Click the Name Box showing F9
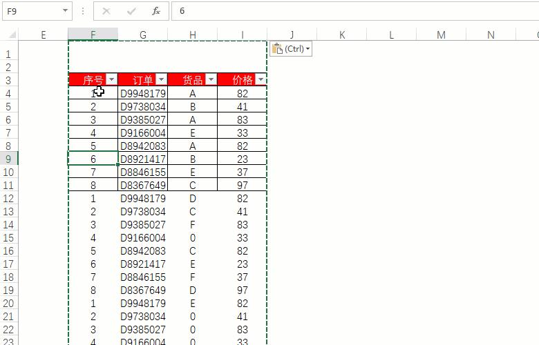Viewport: 539px width, 345px height. point(31,11)
